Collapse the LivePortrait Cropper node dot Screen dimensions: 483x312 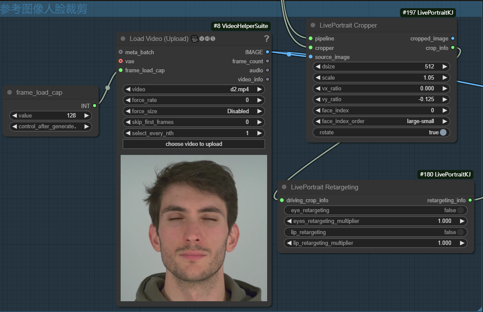tap(313, 25)
